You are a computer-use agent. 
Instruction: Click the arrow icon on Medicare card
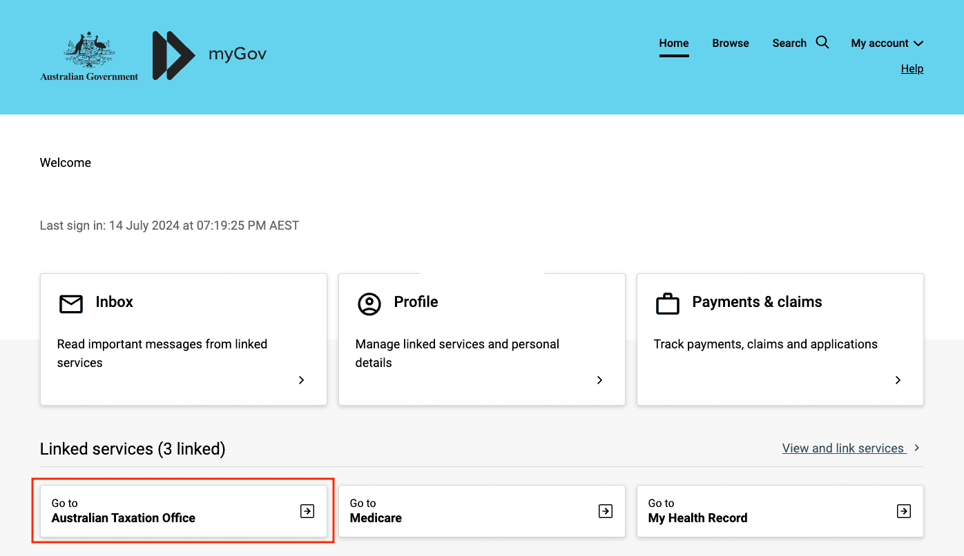pyautogui.click(x=606, y=511)
